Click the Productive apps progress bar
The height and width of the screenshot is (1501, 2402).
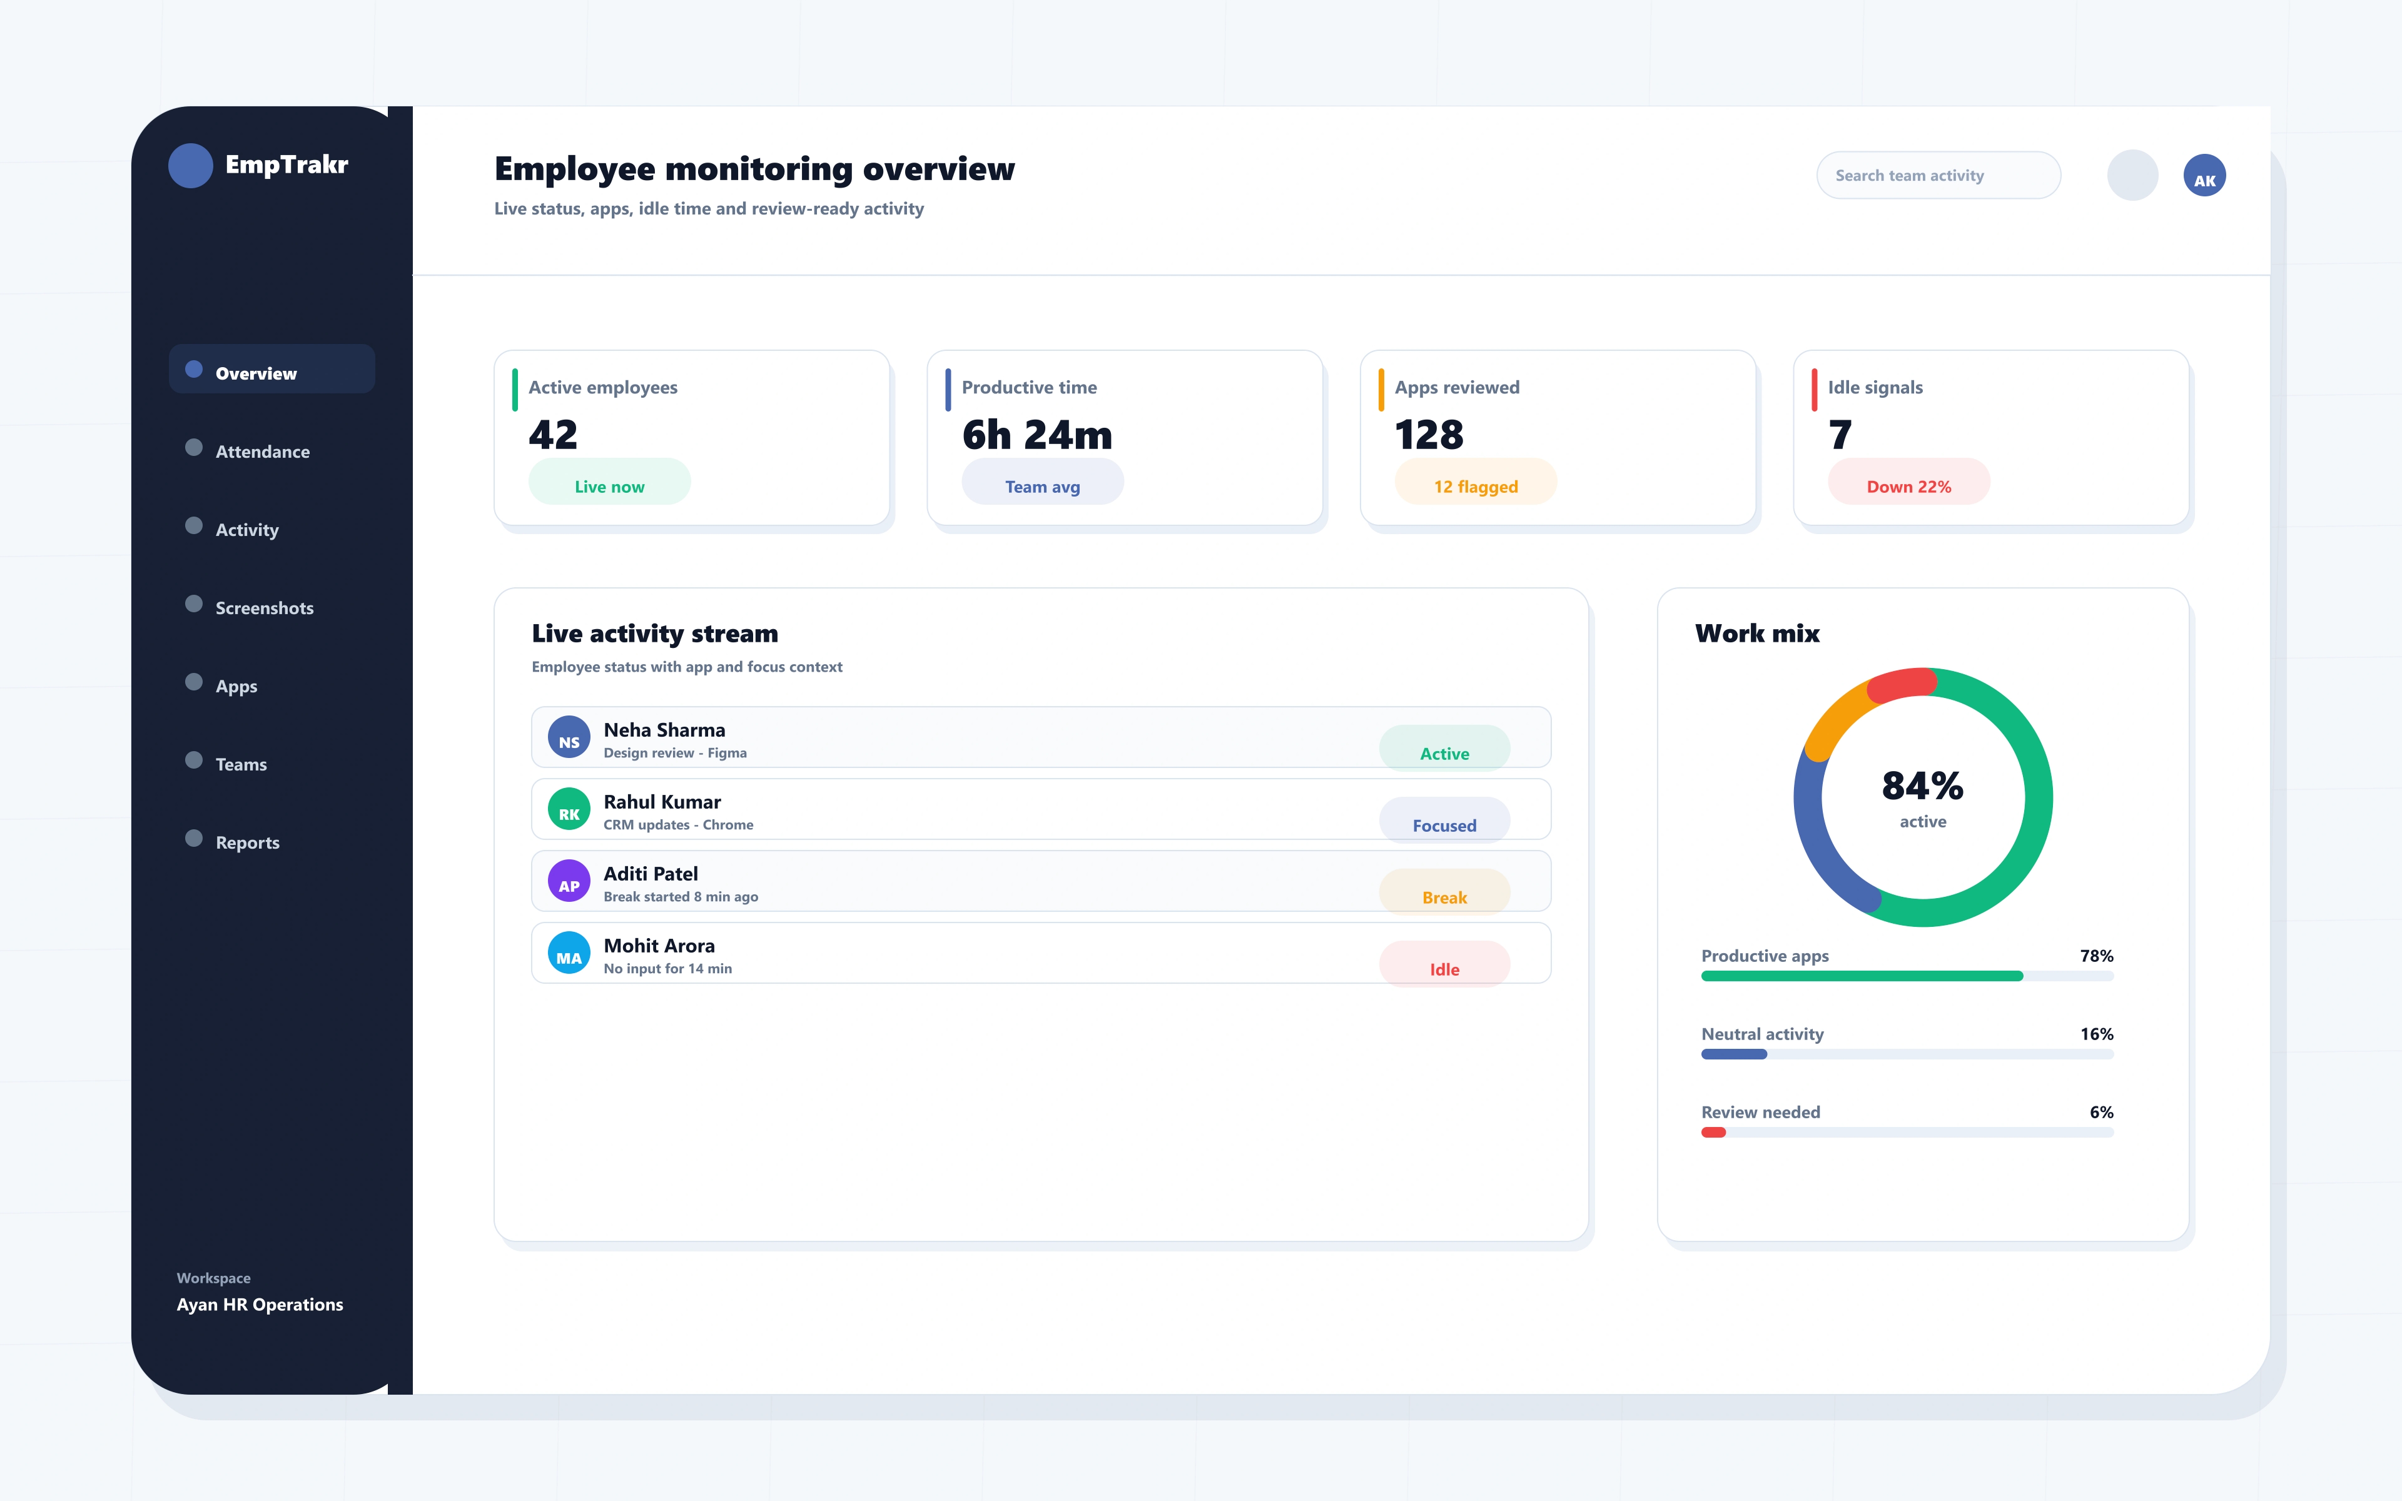1907,976
